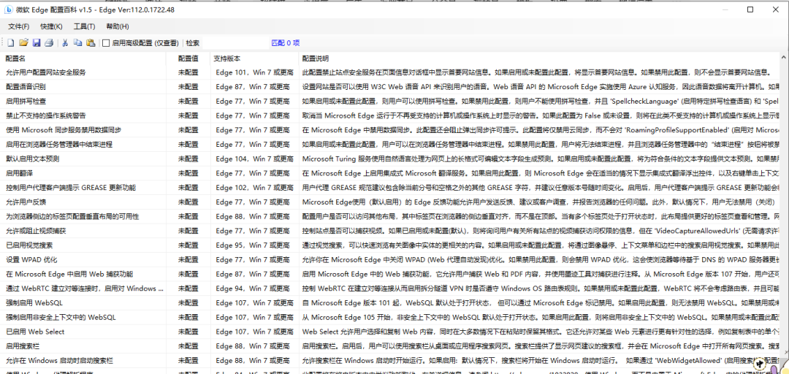Select row 默认启用文本预测
The height and width of the screenshot is (374, 789).
pos(391,159)
